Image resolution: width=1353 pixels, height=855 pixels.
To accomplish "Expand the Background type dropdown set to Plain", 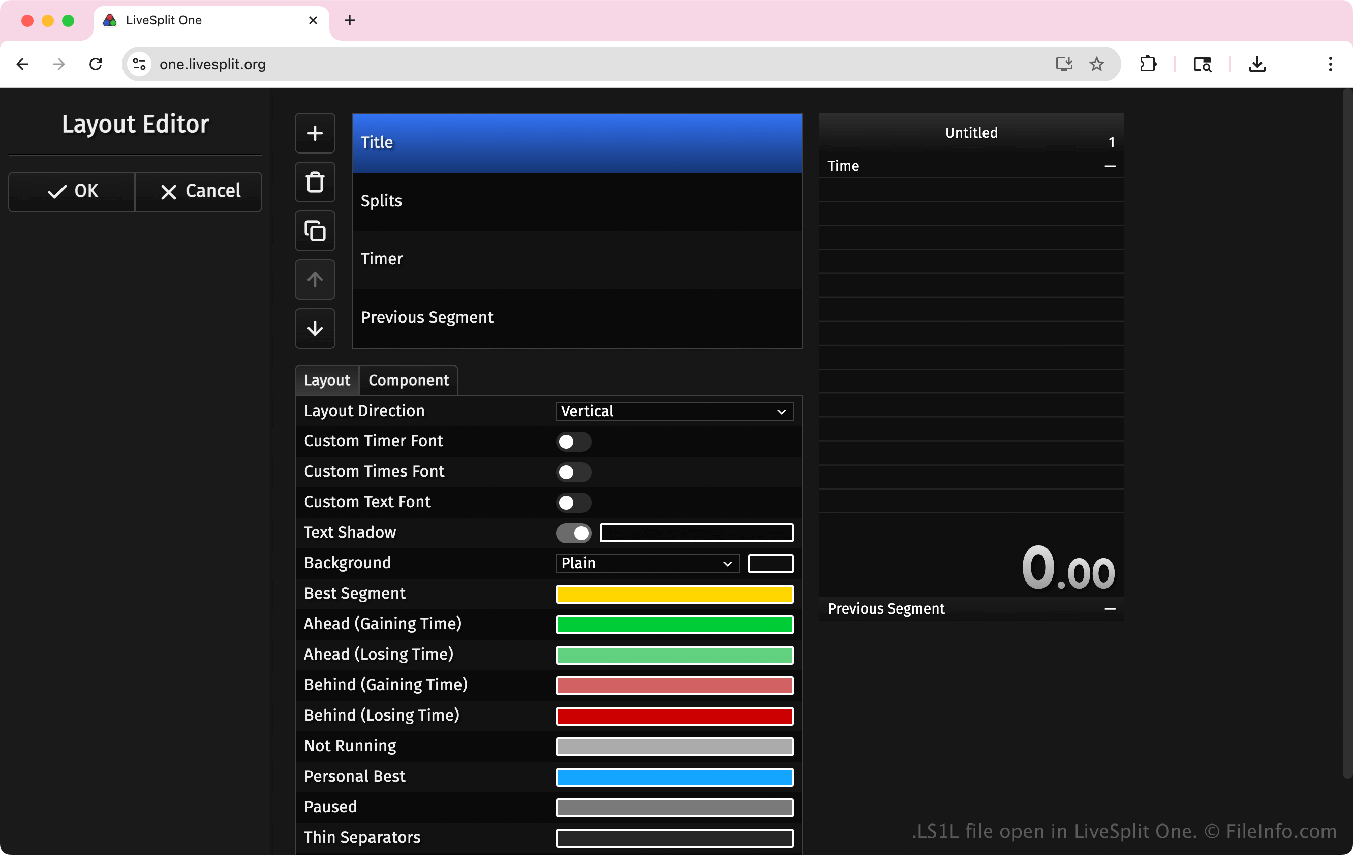I will coord(648,563).
